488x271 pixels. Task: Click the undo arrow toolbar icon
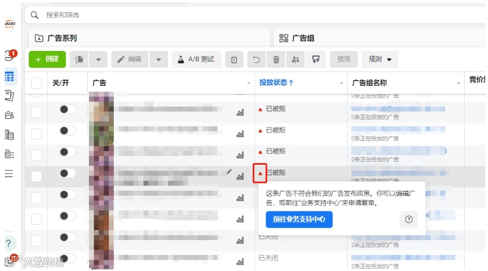click(x=256, y=60)
